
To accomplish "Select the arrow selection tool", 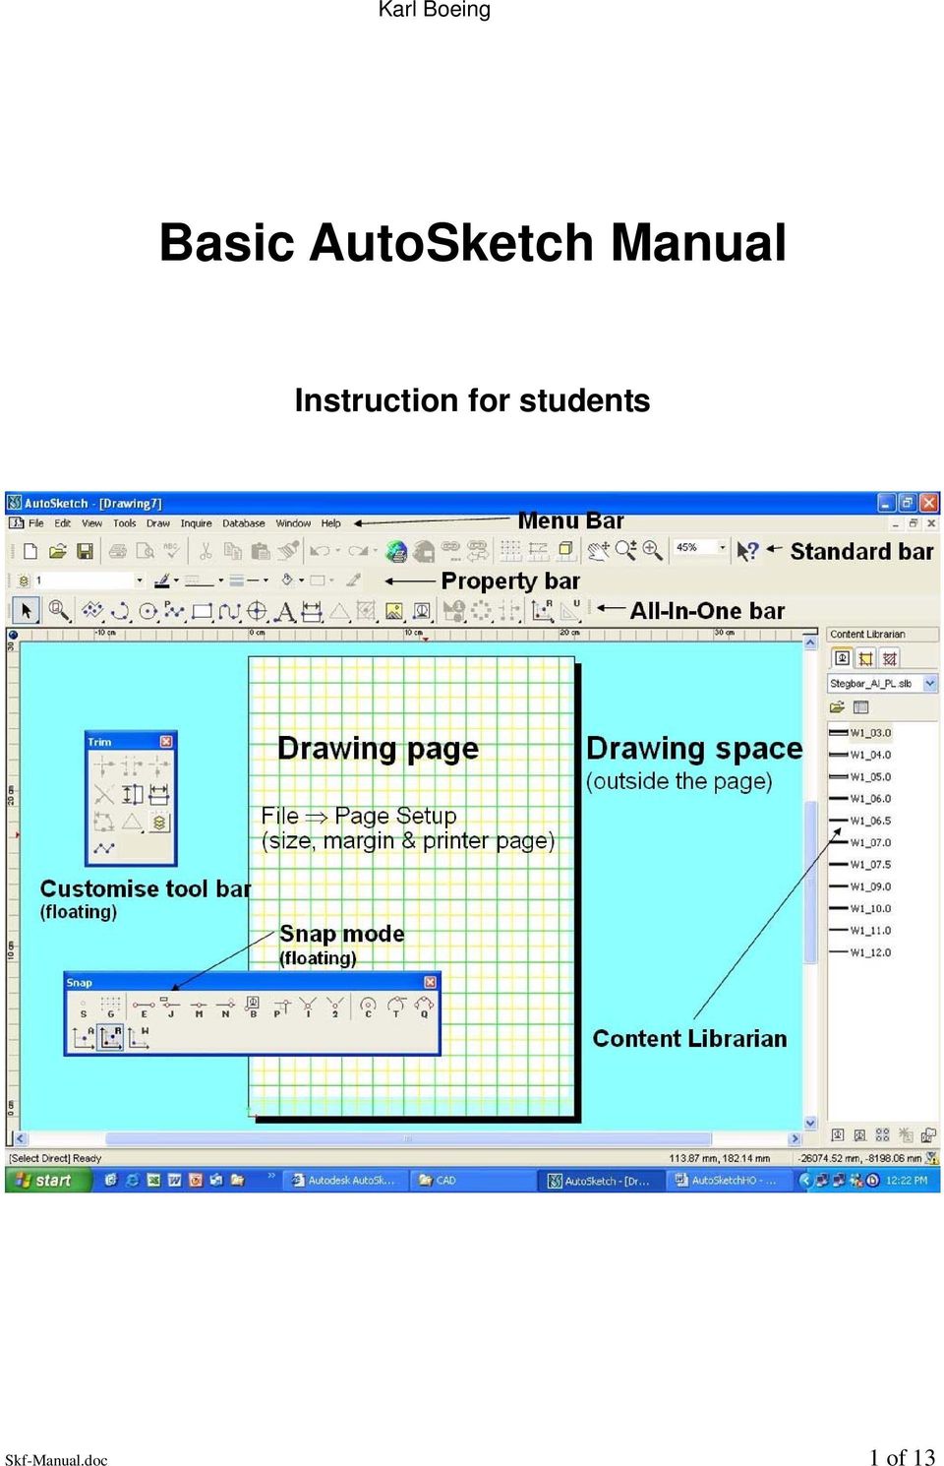I will pyautogui.click(x=27, y=611).
